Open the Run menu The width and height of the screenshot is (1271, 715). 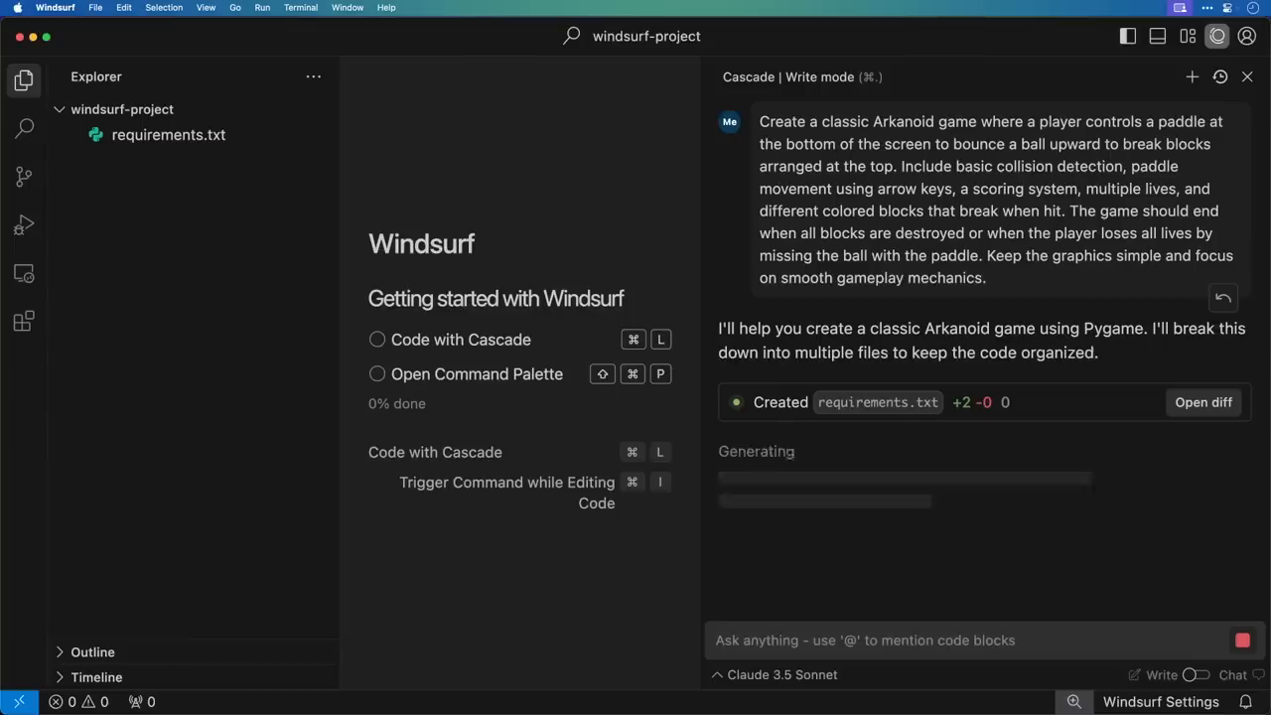pyautogui.click(x=262, y=7)
